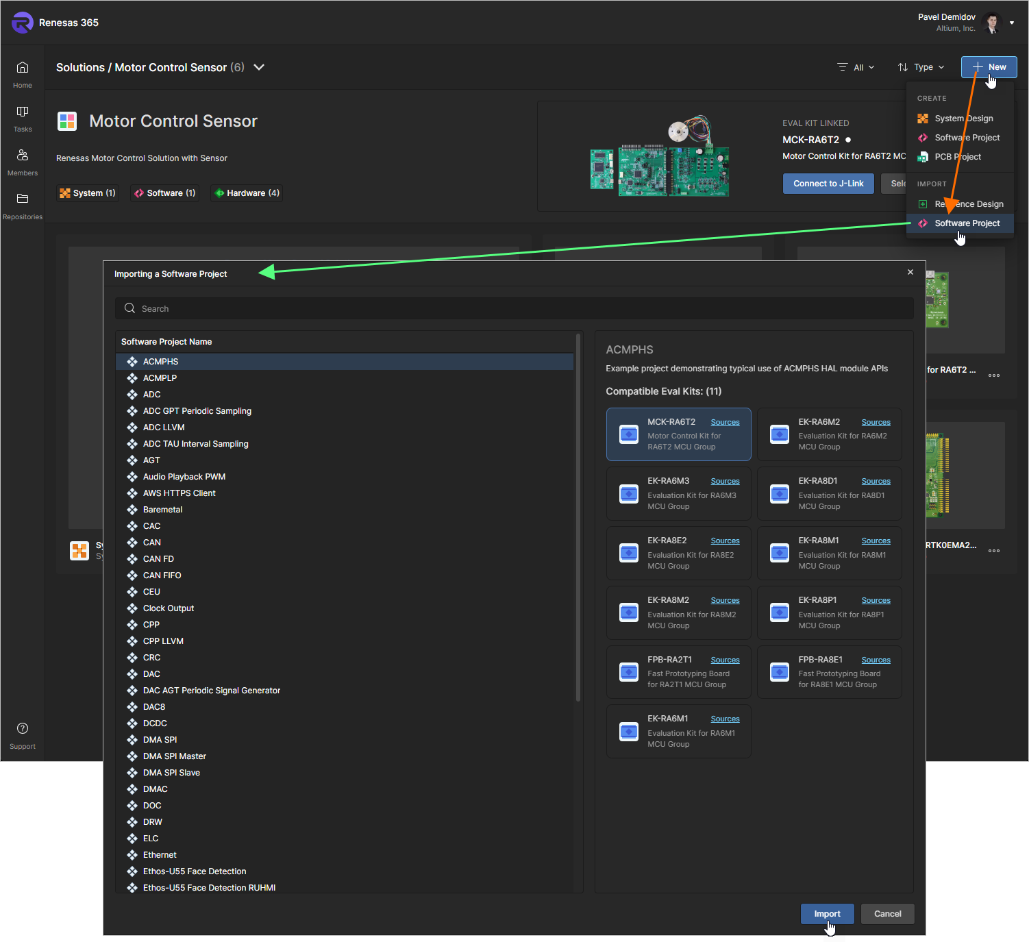Image resolution: width=1029 pixels, height=942 pixels.
Task: Filter by System (1) chip
Action: (88, 193)
